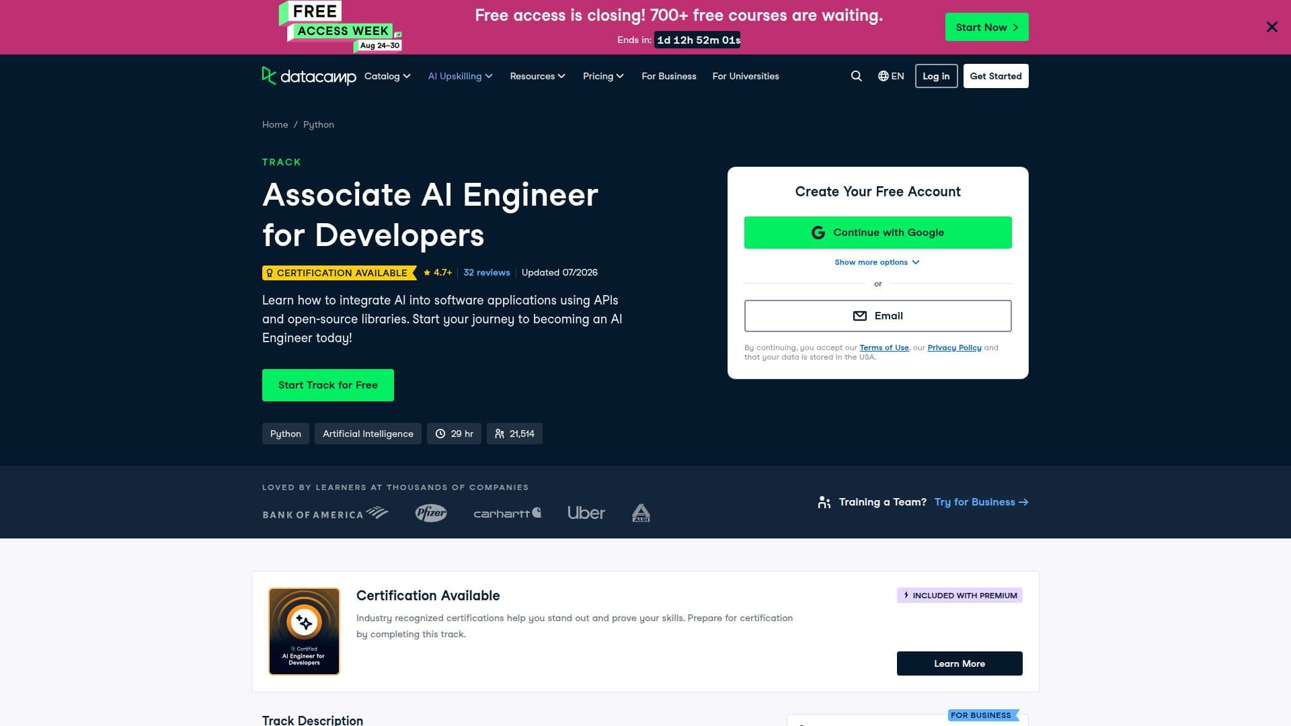Image resolution: width=1291 pixels, height=726 pixels.
Task: Click the Log in button
Action: point(936,76)
